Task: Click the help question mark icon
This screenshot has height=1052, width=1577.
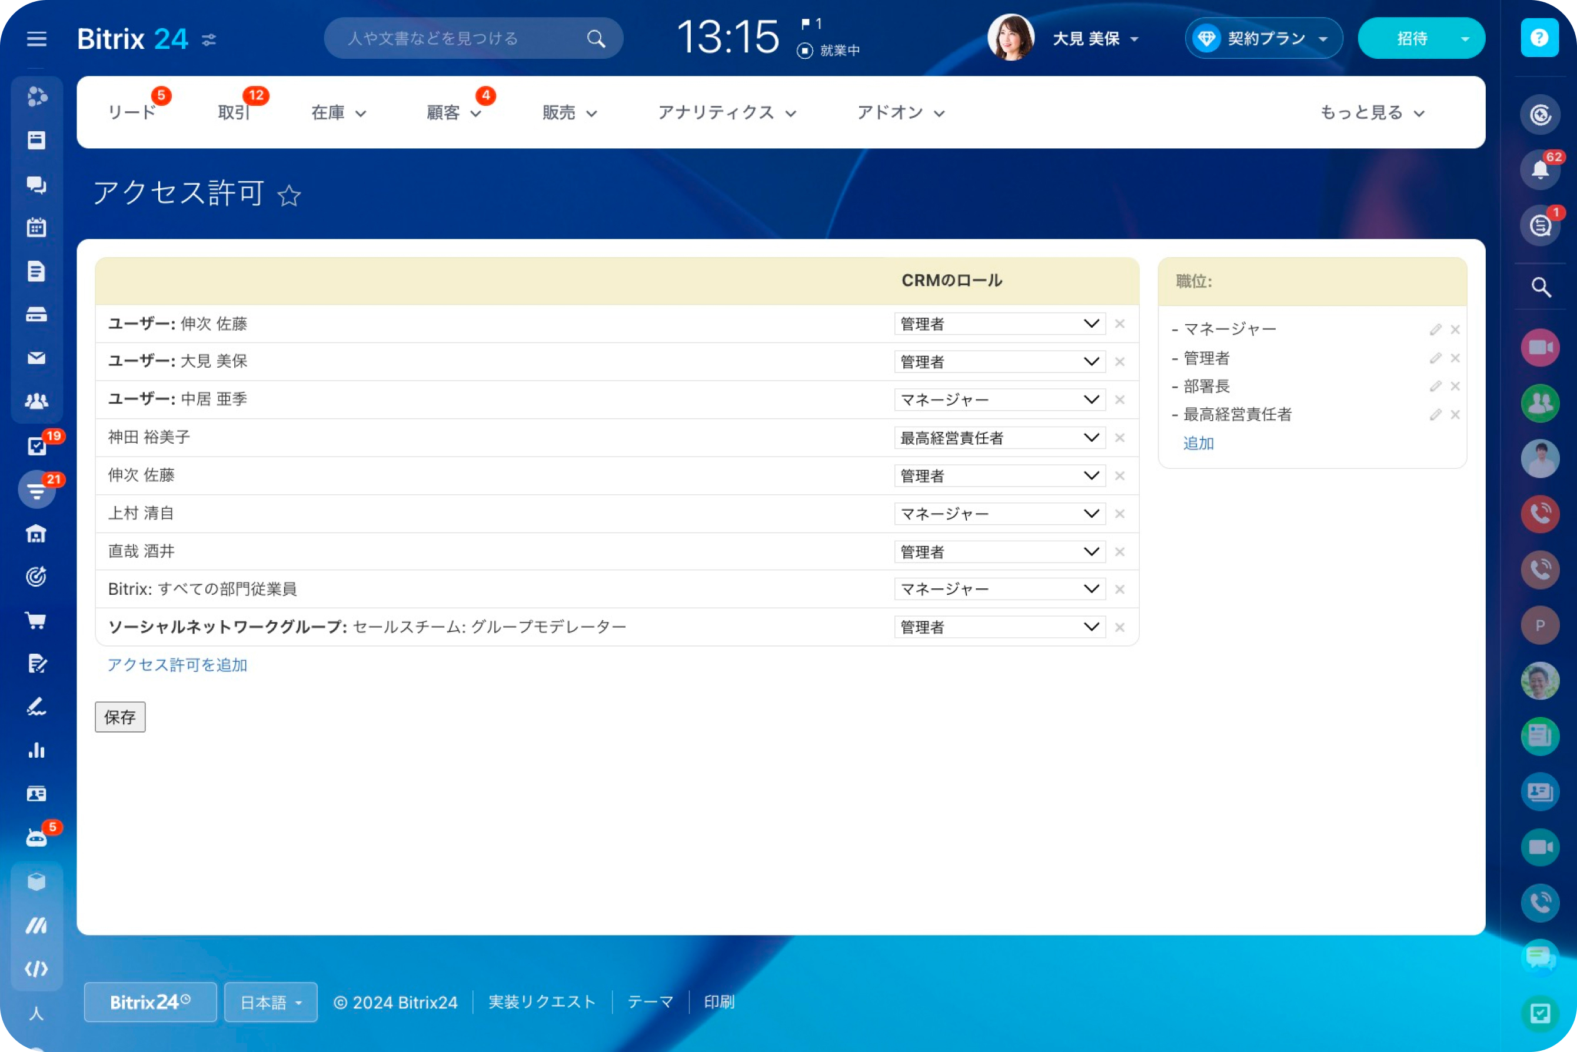Action: (1539, 38)
